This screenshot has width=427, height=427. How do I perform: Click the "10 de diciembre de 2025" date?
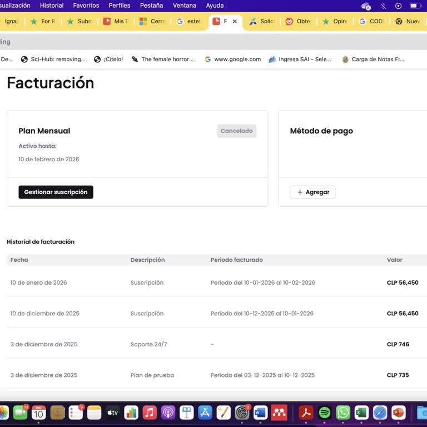coord(45,314)
